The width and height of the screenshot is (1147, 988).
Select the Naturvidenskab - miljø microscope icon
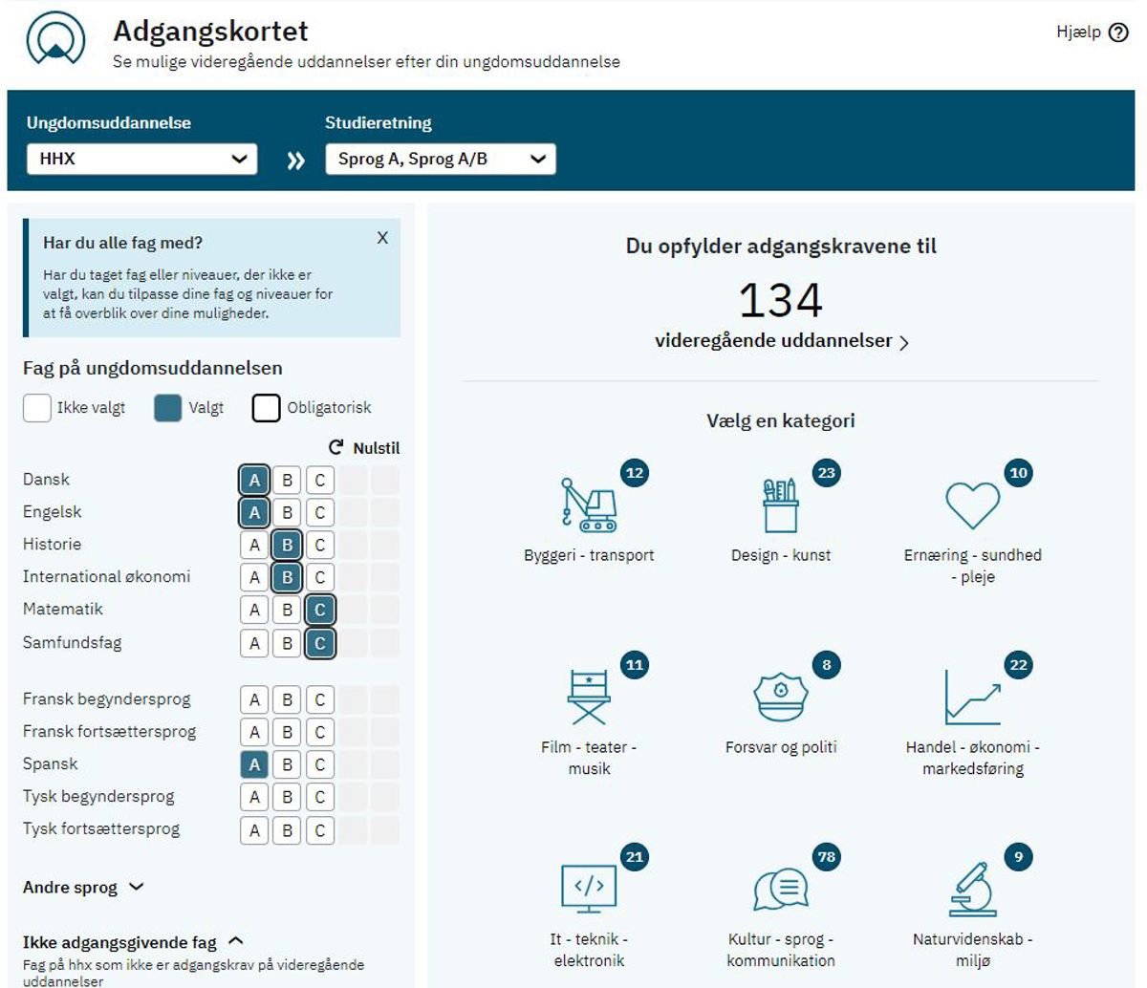point(972,890)
